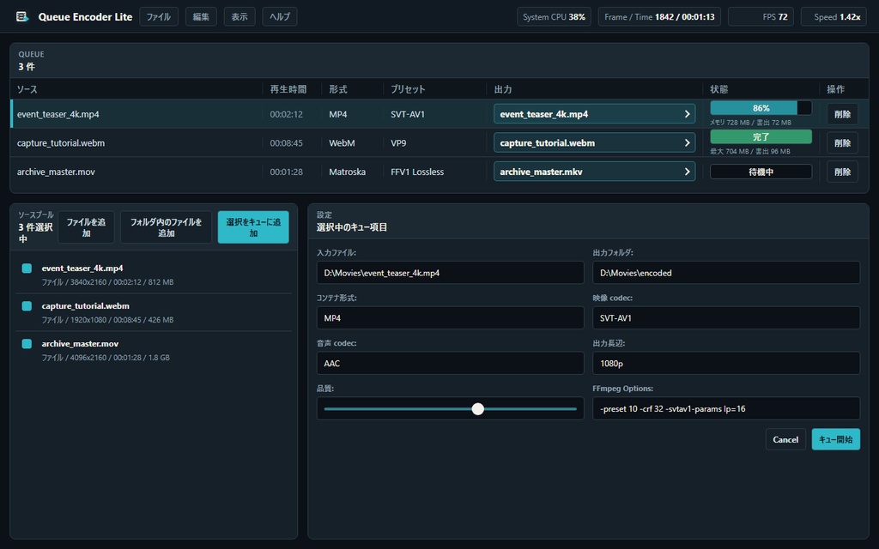
Task: Uncheck the archive_master.mov pool checkbox
Action: 27,343
